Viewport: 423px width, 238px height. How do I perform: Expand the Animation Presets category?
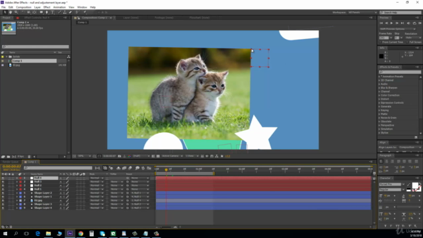(379, 77)
